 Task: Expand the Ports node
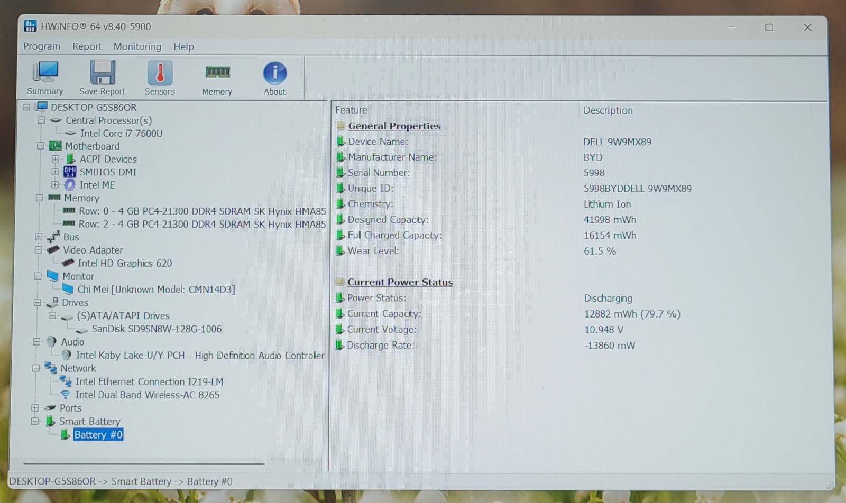(35, 408)
